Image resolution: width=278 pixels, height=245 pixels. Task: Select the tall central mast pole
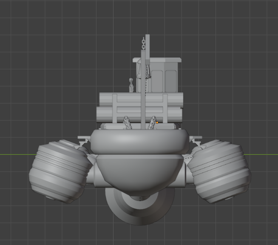[143, 89]
